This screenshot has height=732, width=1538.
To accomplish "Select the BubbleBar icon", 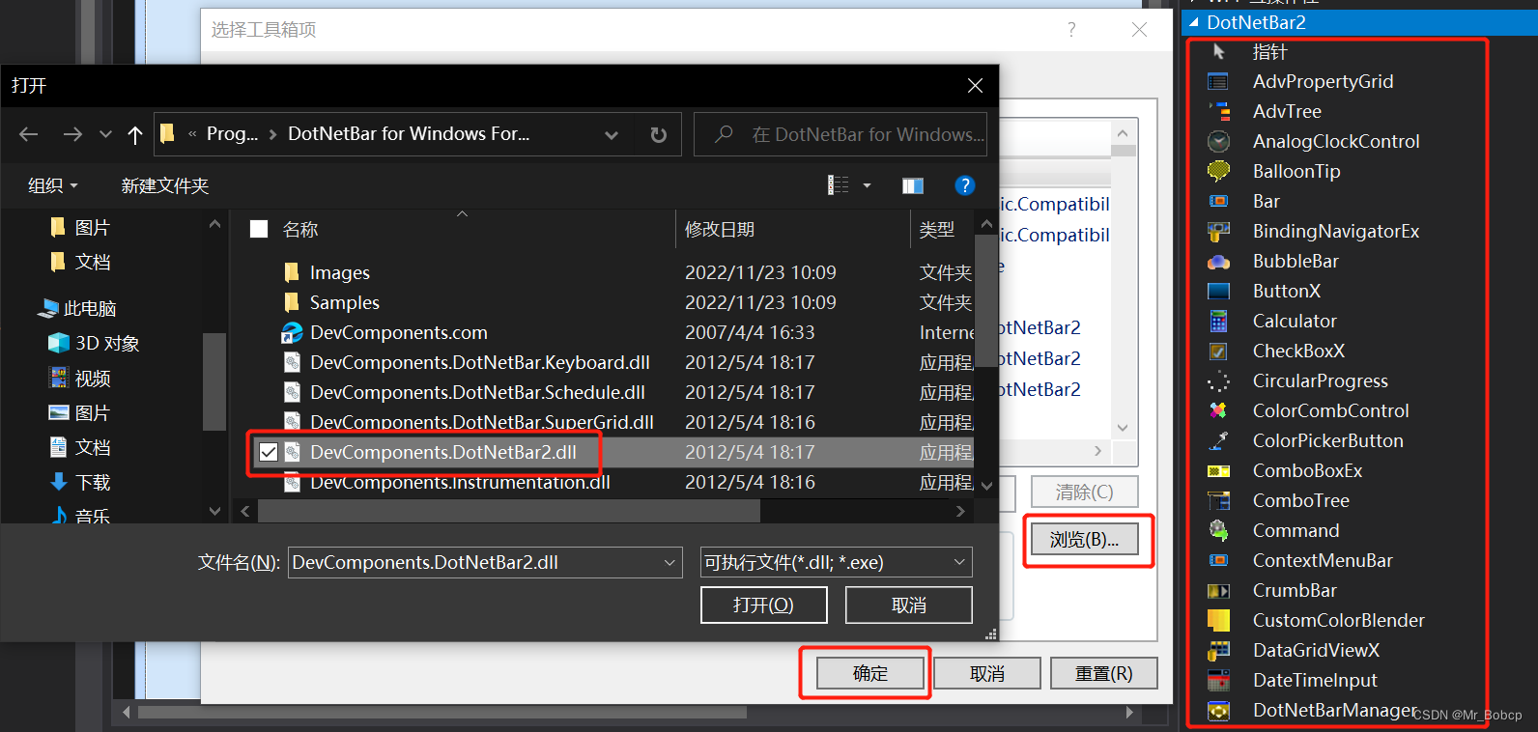I will (x=1218, y=262).
